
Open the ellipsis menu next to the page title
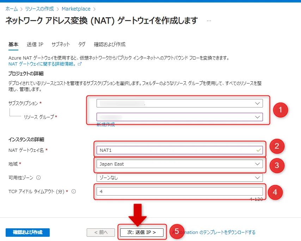209,20
